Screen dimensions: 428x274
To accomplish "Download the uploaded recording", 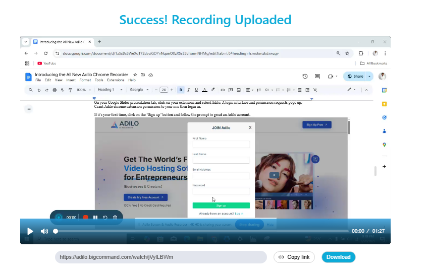I will pyautogui.click(x=339, y=257).
